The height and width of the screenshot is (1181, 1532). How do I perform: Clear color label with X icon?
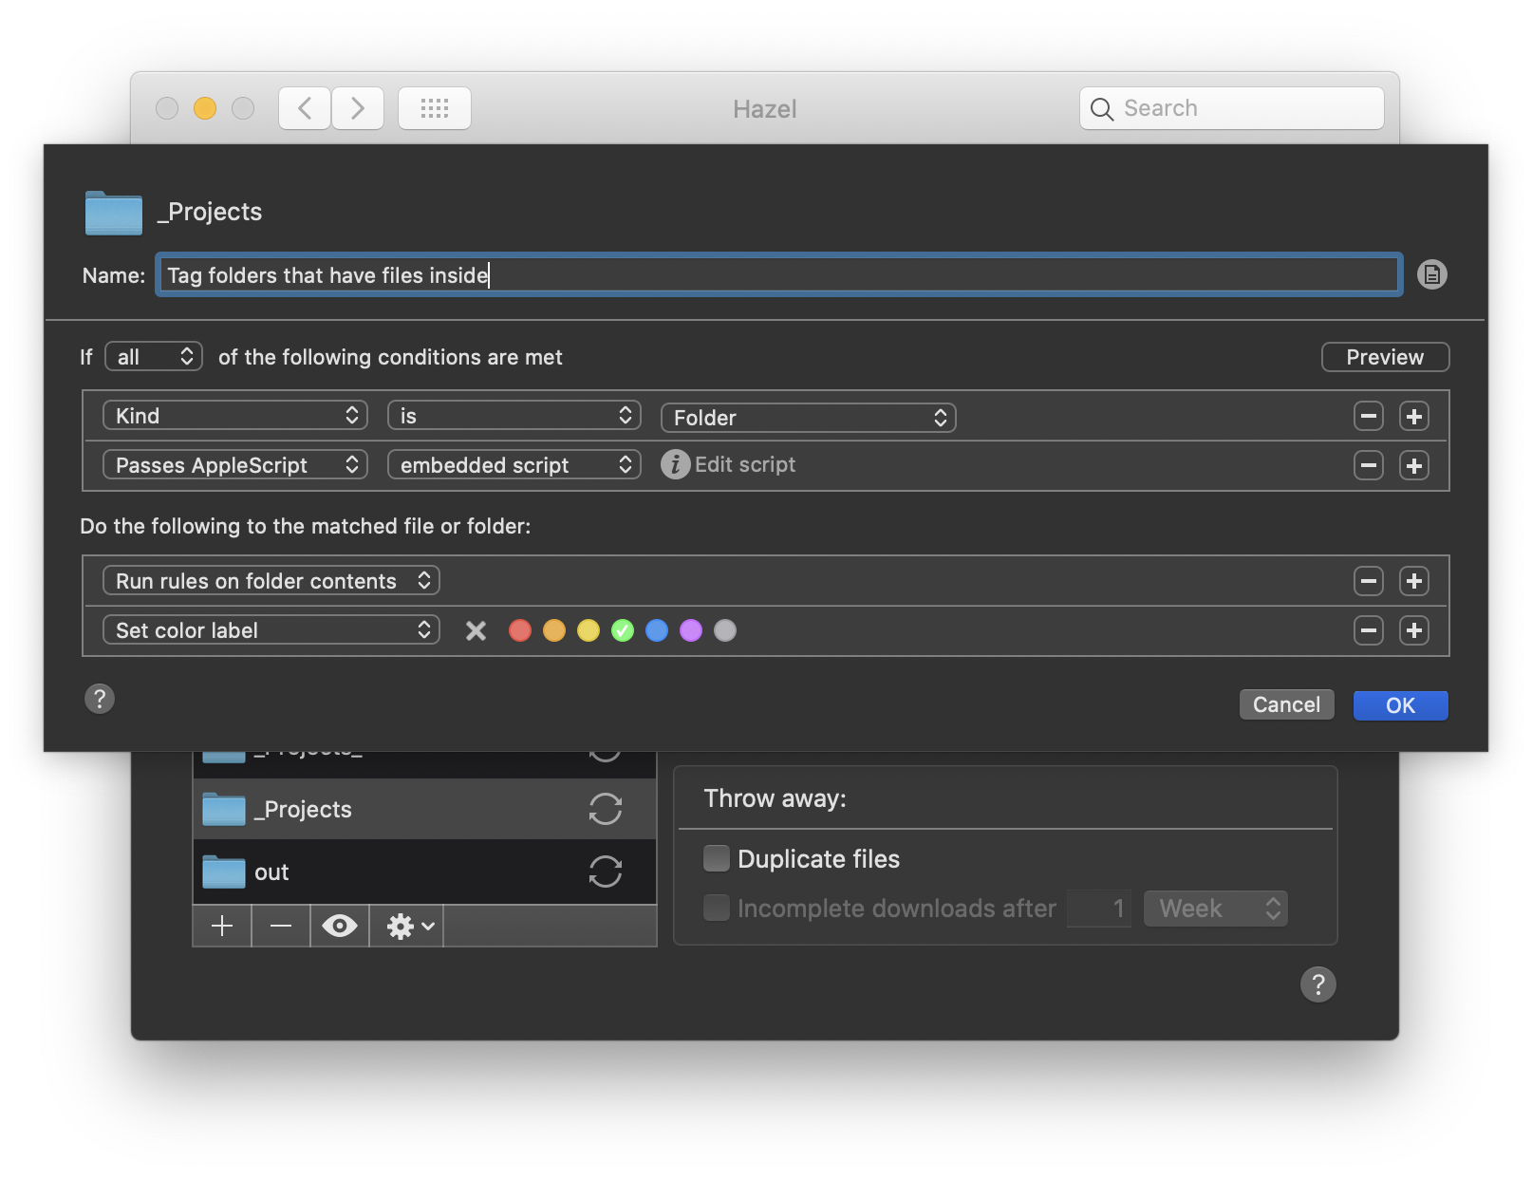[476, 630]
